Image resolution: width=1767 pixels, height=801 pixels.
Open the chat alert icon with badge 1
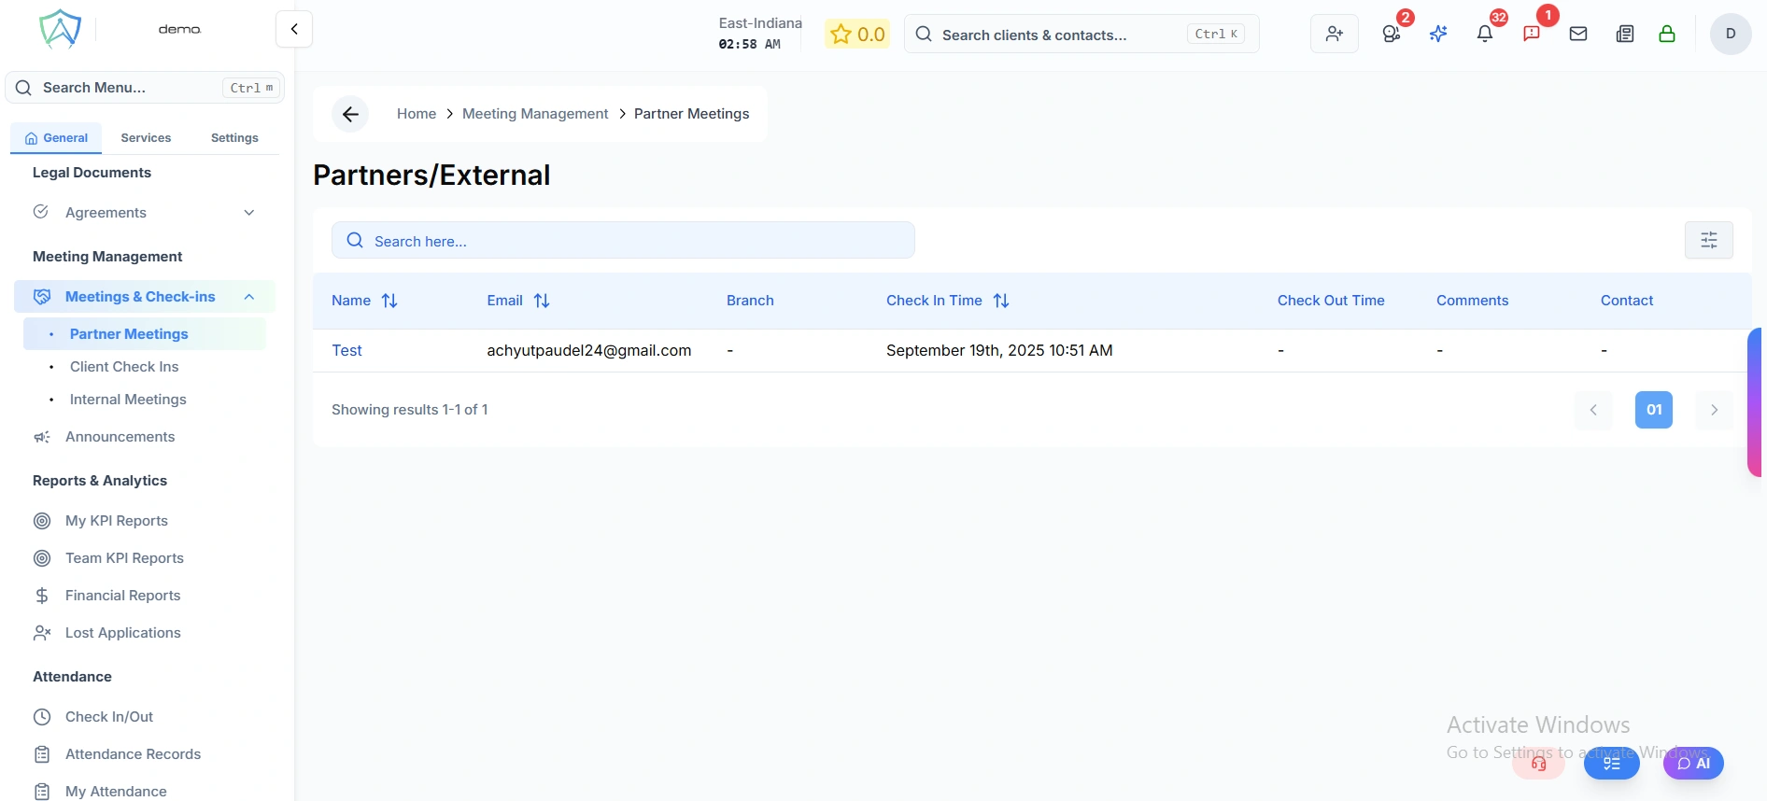(1532, 35)
